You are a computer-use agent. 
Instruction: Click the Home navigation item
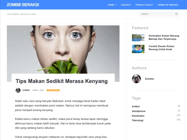click(x=111, y=5)
